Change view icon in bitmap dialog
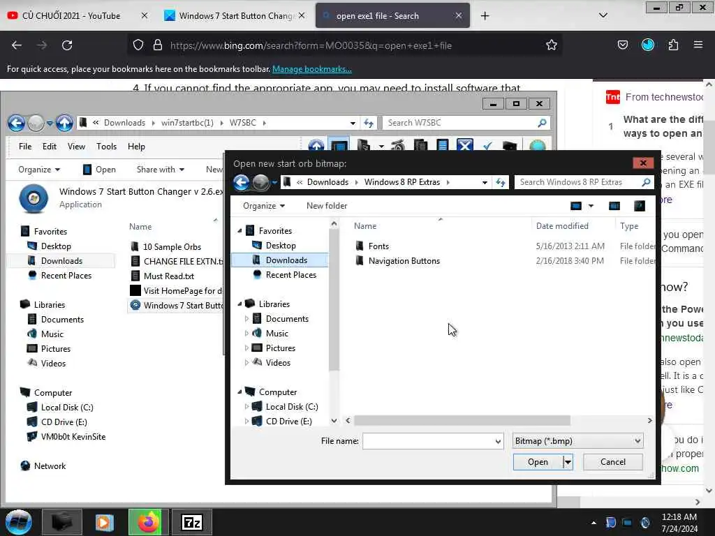 (x=576, y=206)
